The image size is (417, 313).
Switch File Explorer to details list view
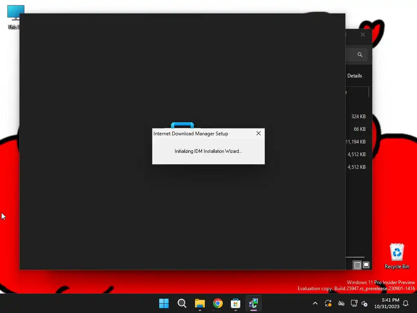click(x=357, y=265)
